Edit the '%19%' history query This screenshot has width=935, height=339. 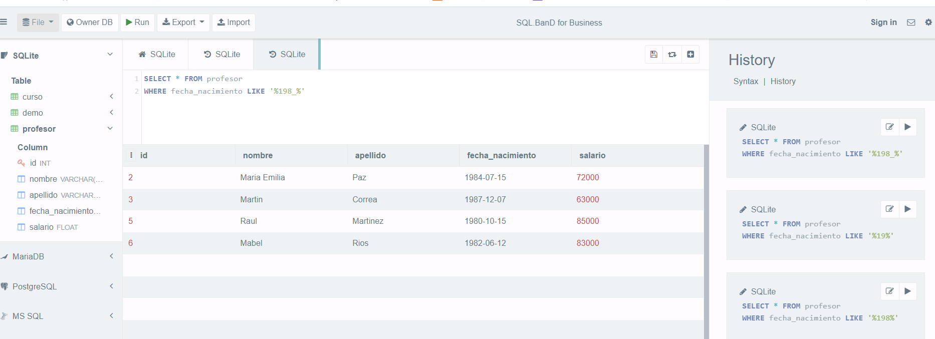pyautogui.click(x=889, y=209)
